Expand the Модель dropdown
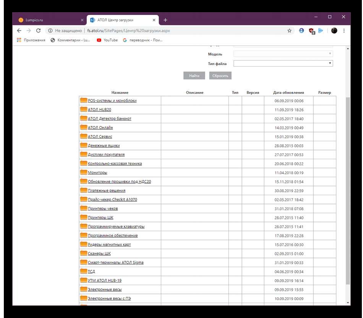Screen dimensions: 363x318 [x=283, y=54]
